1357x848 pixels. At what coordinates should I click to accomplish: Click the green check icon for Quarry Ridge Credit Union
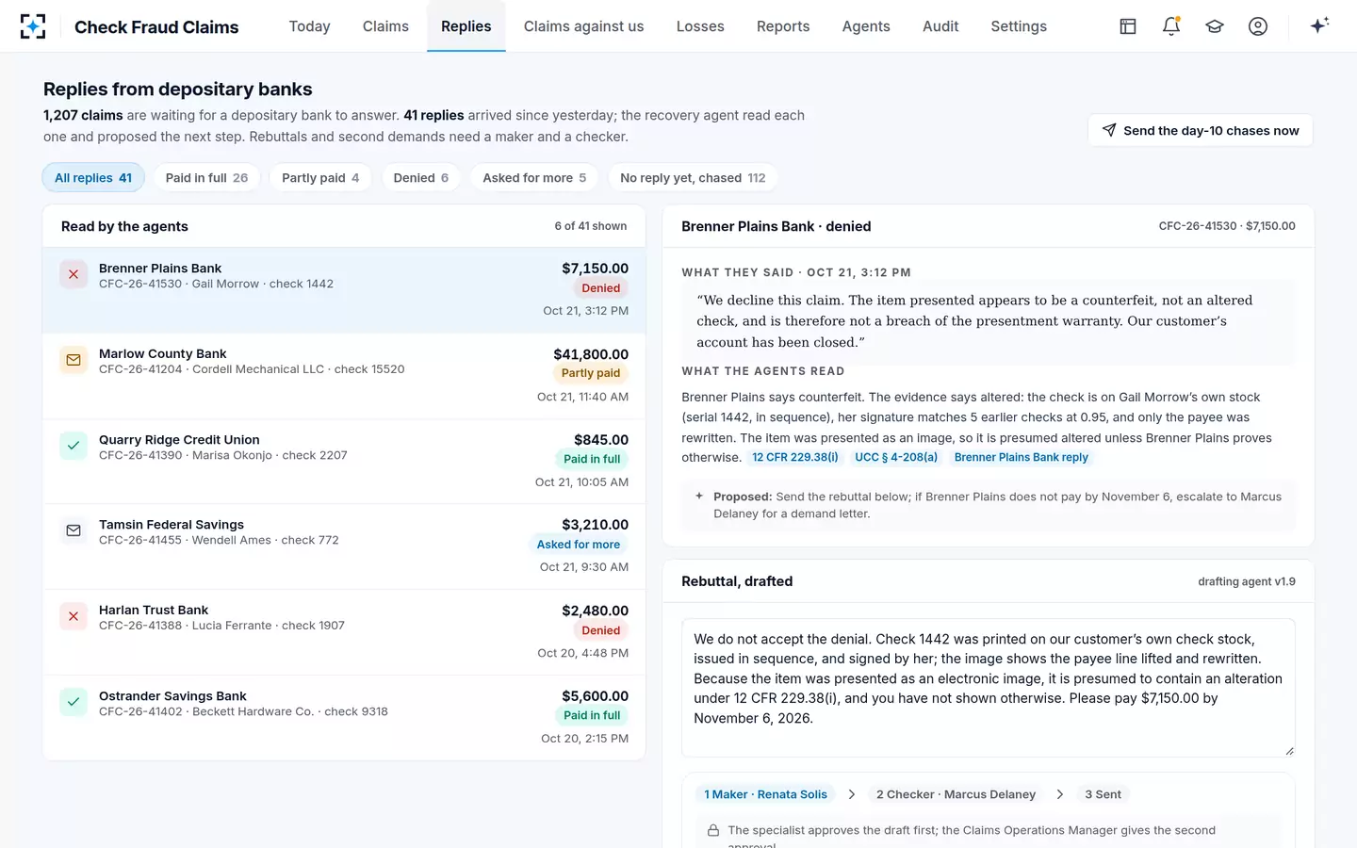click(x=74, y=446)
